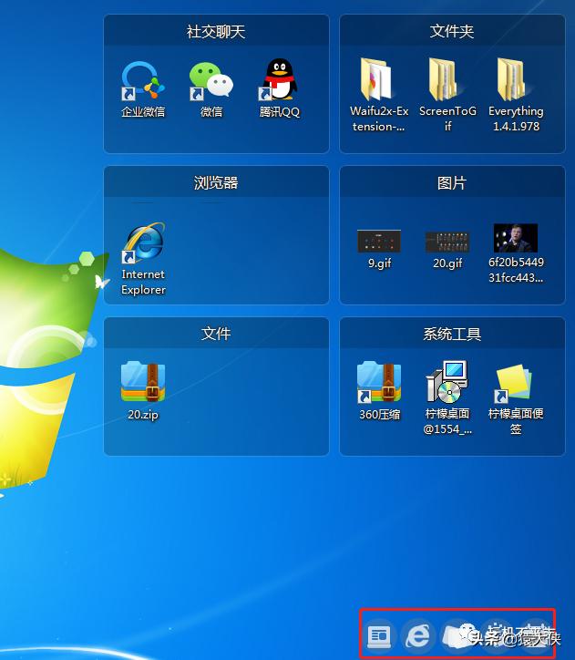Click the 图片 group title

click(452, 182)
